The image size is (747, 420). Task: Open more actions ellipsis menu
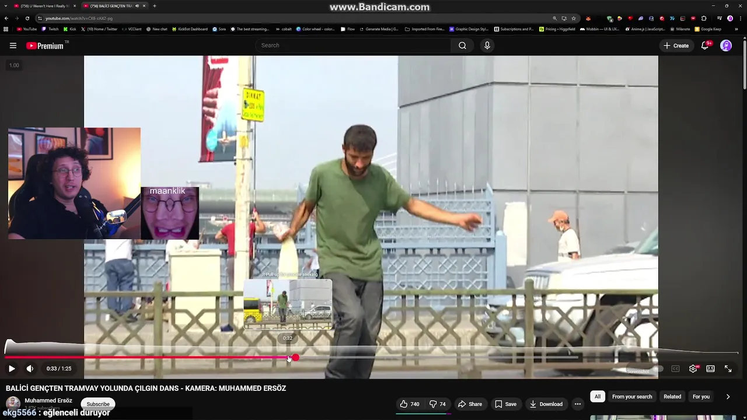578,404
